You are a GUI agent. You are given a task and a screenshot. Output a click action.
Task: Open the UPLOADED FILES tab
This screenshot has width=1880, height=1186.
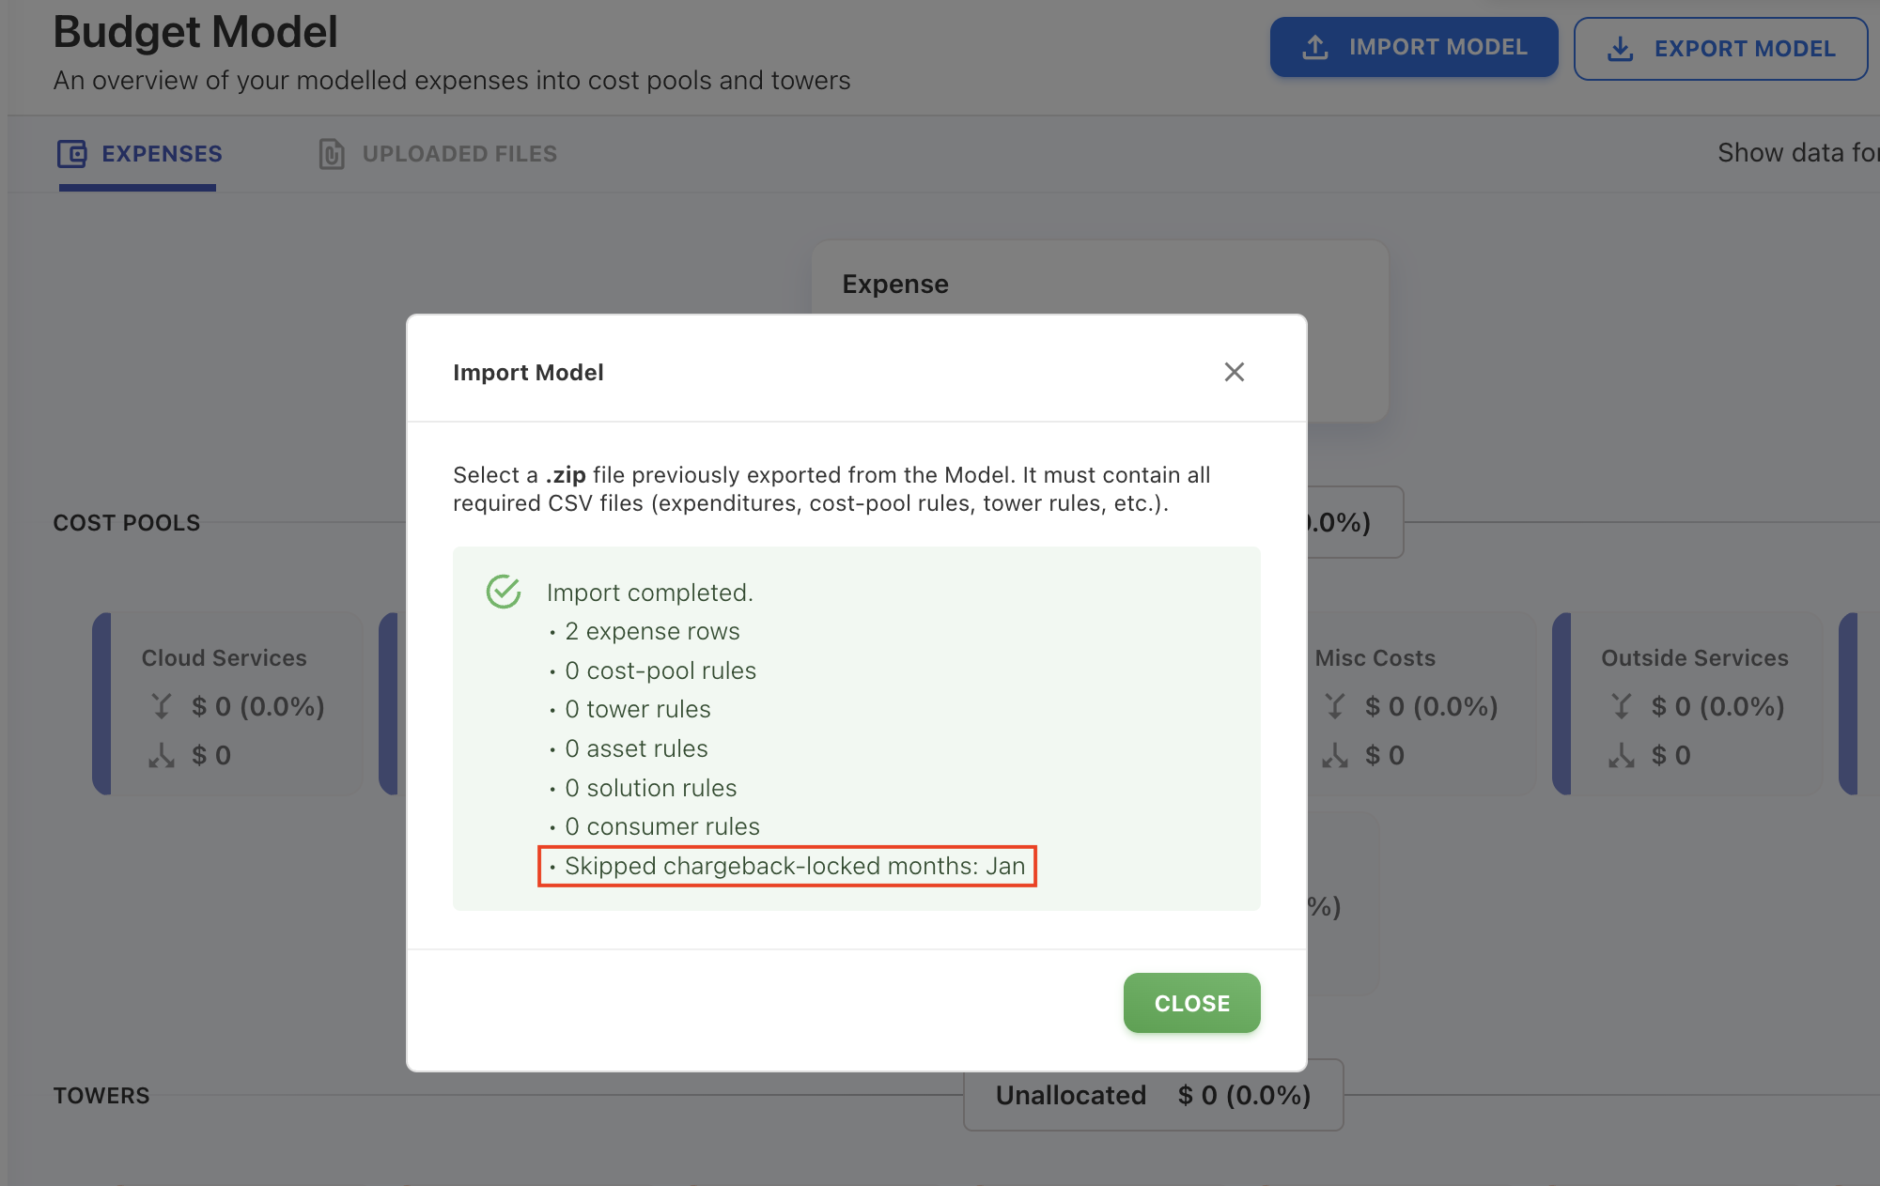point(438,154)
